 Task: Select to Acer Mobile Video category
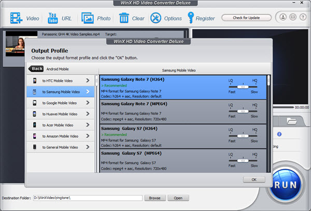click(61, 125)
